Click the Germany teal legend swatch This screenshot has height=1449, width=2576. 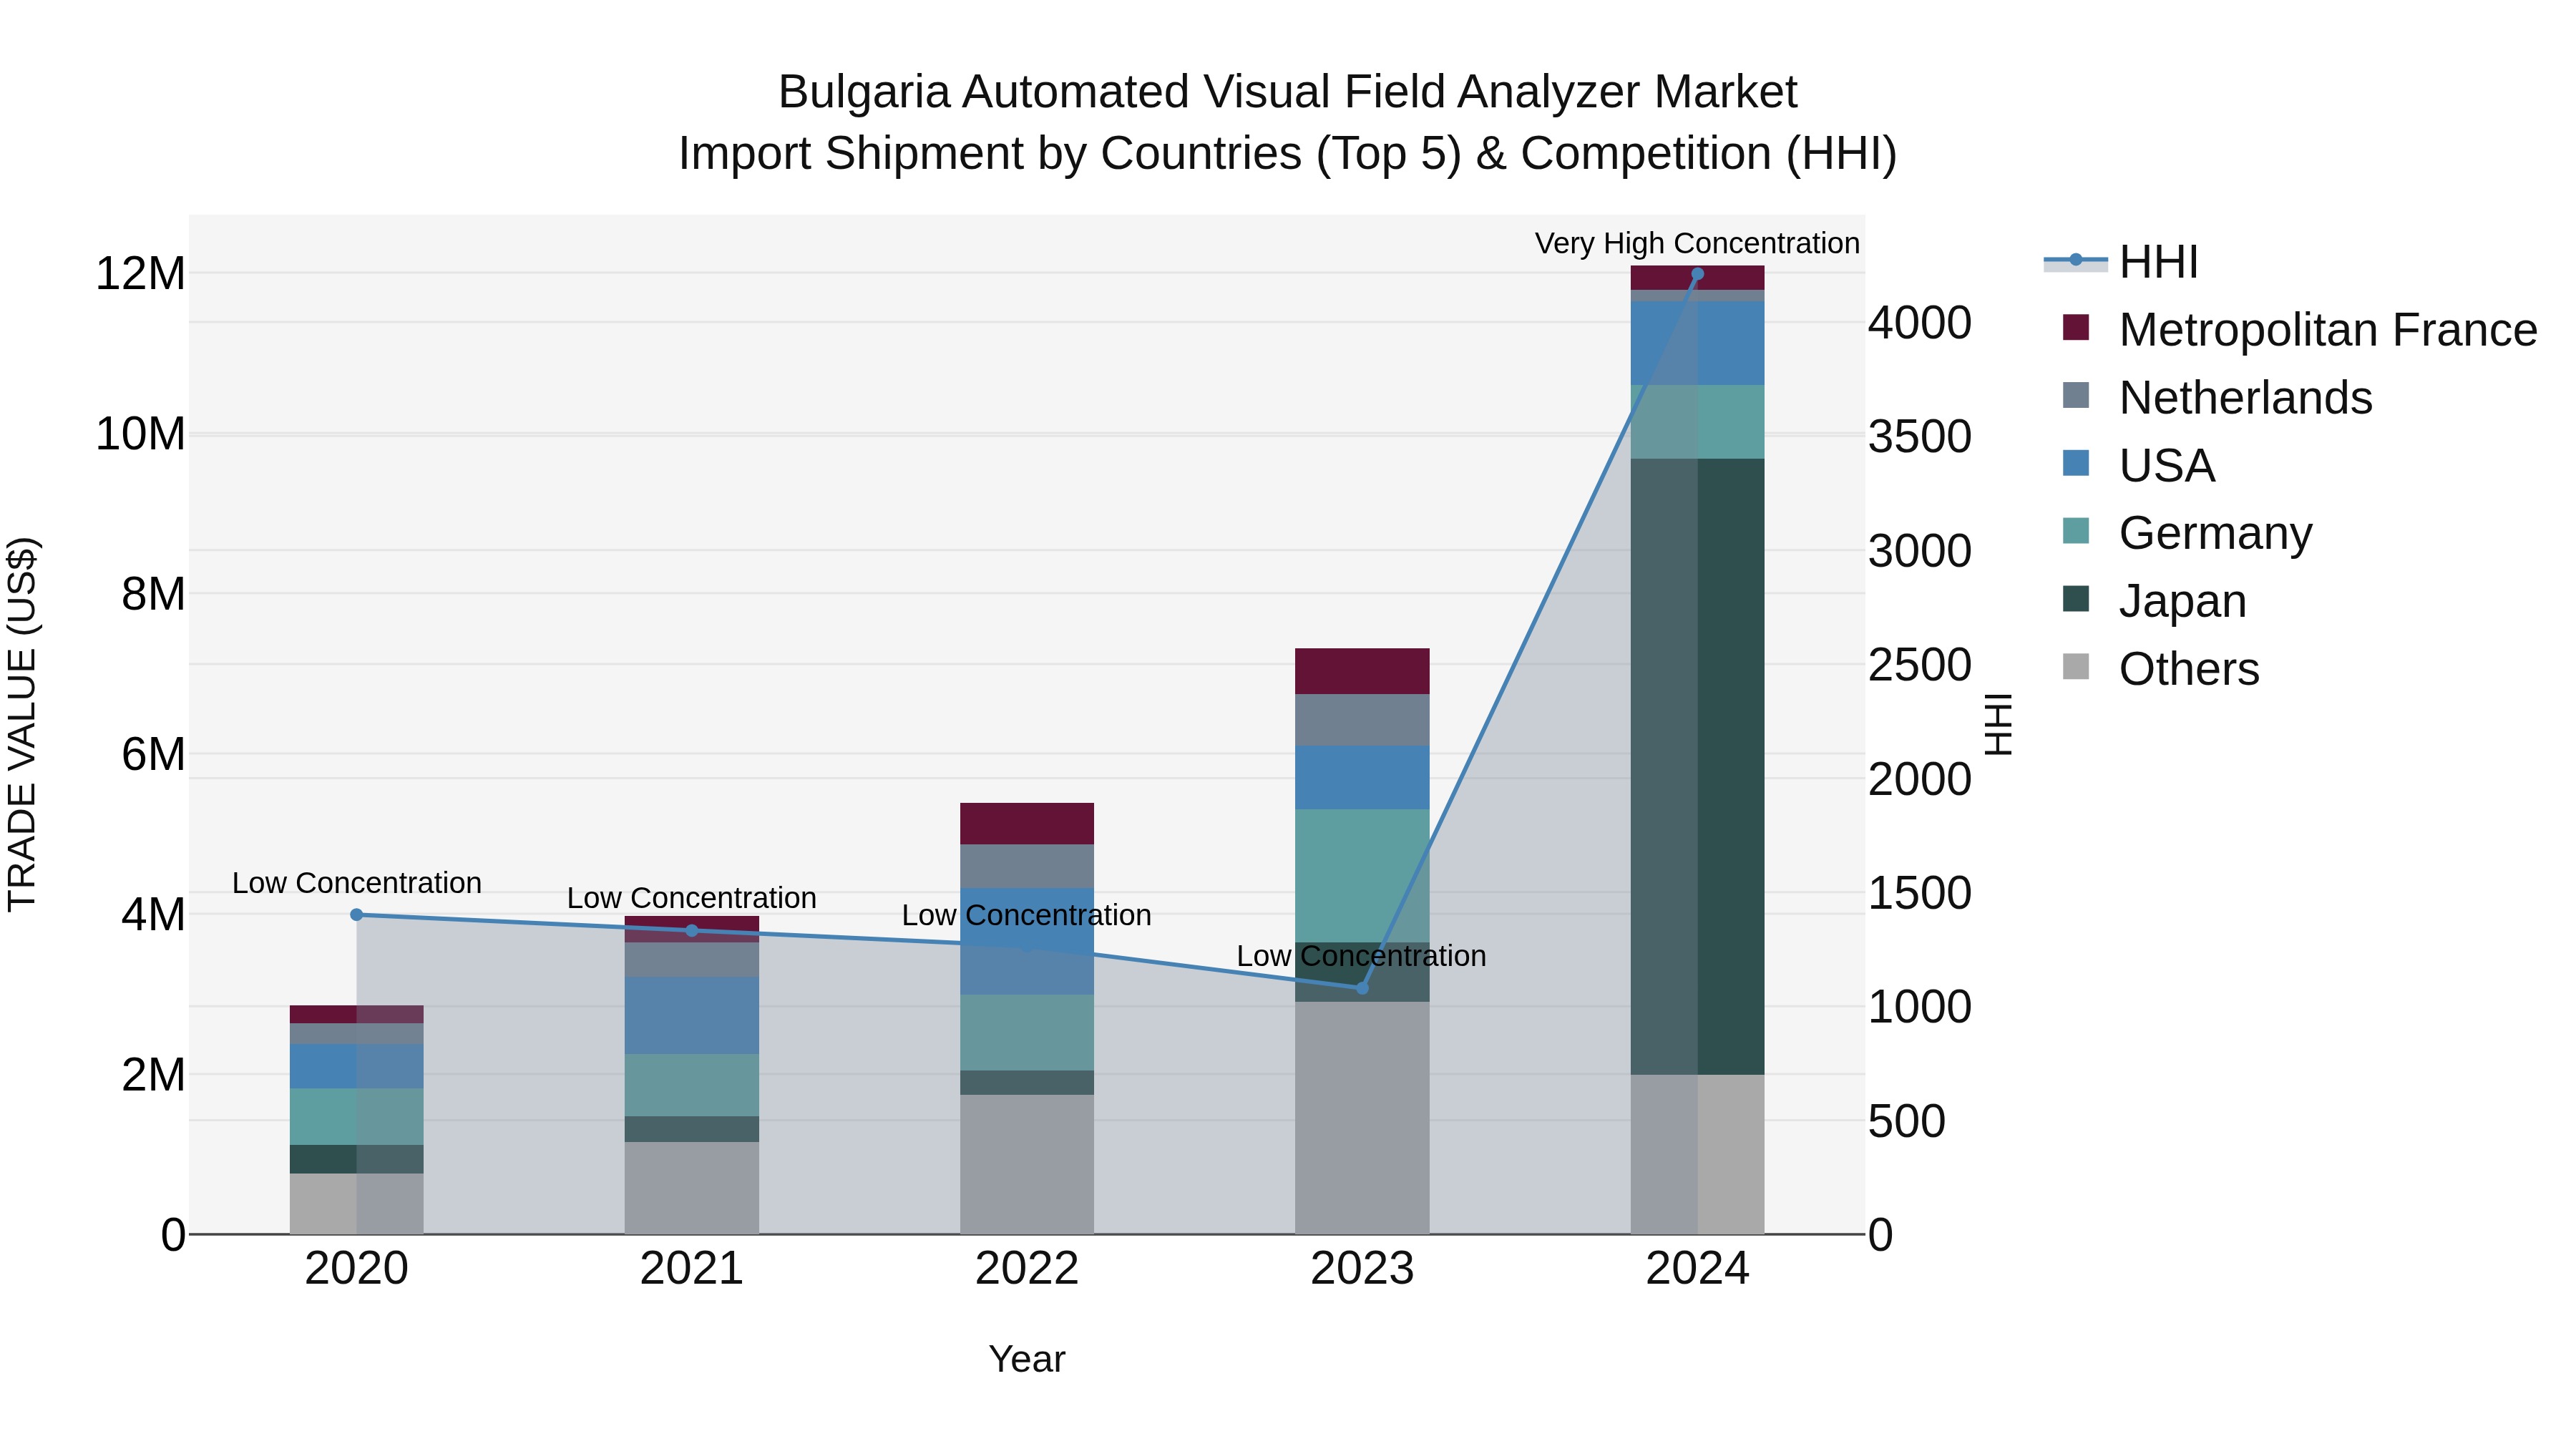2076,531
